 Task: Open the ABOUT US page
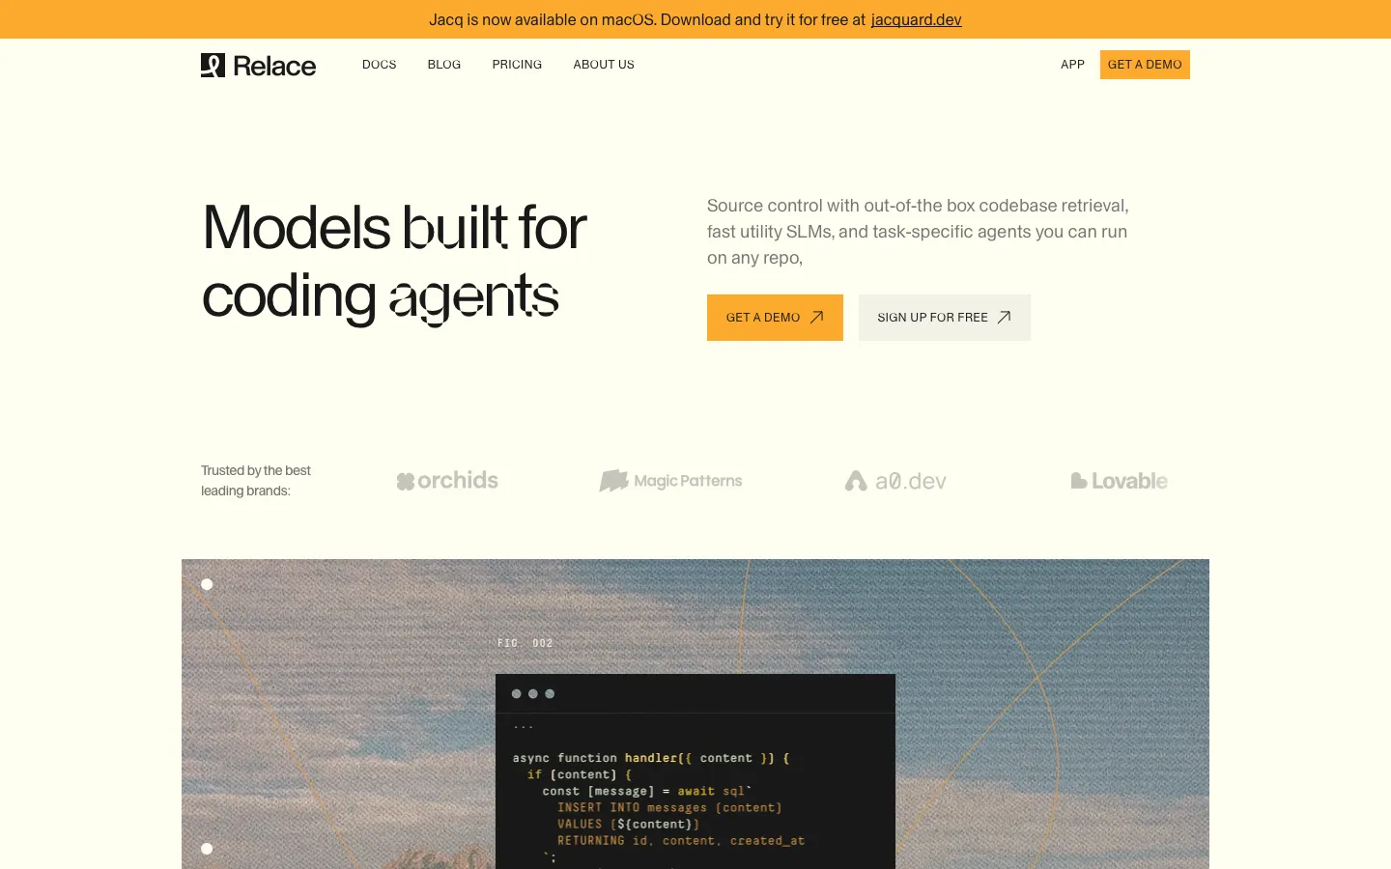604,65
